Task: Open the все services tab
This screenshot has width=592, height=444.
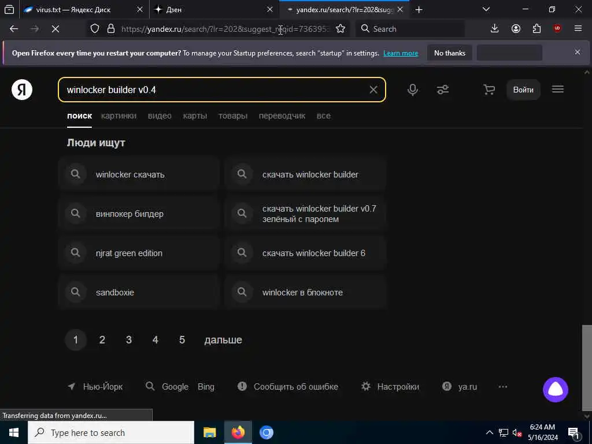Action: pos(324,116)
